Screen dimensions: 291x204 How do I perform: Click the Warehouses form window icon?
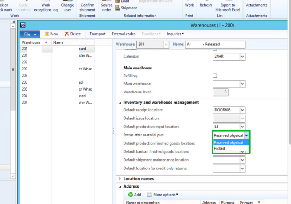click(23, 25)
